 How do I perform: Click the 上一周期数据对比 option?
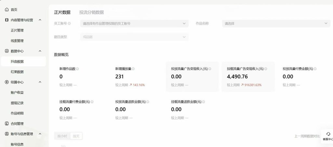[307, 136]
